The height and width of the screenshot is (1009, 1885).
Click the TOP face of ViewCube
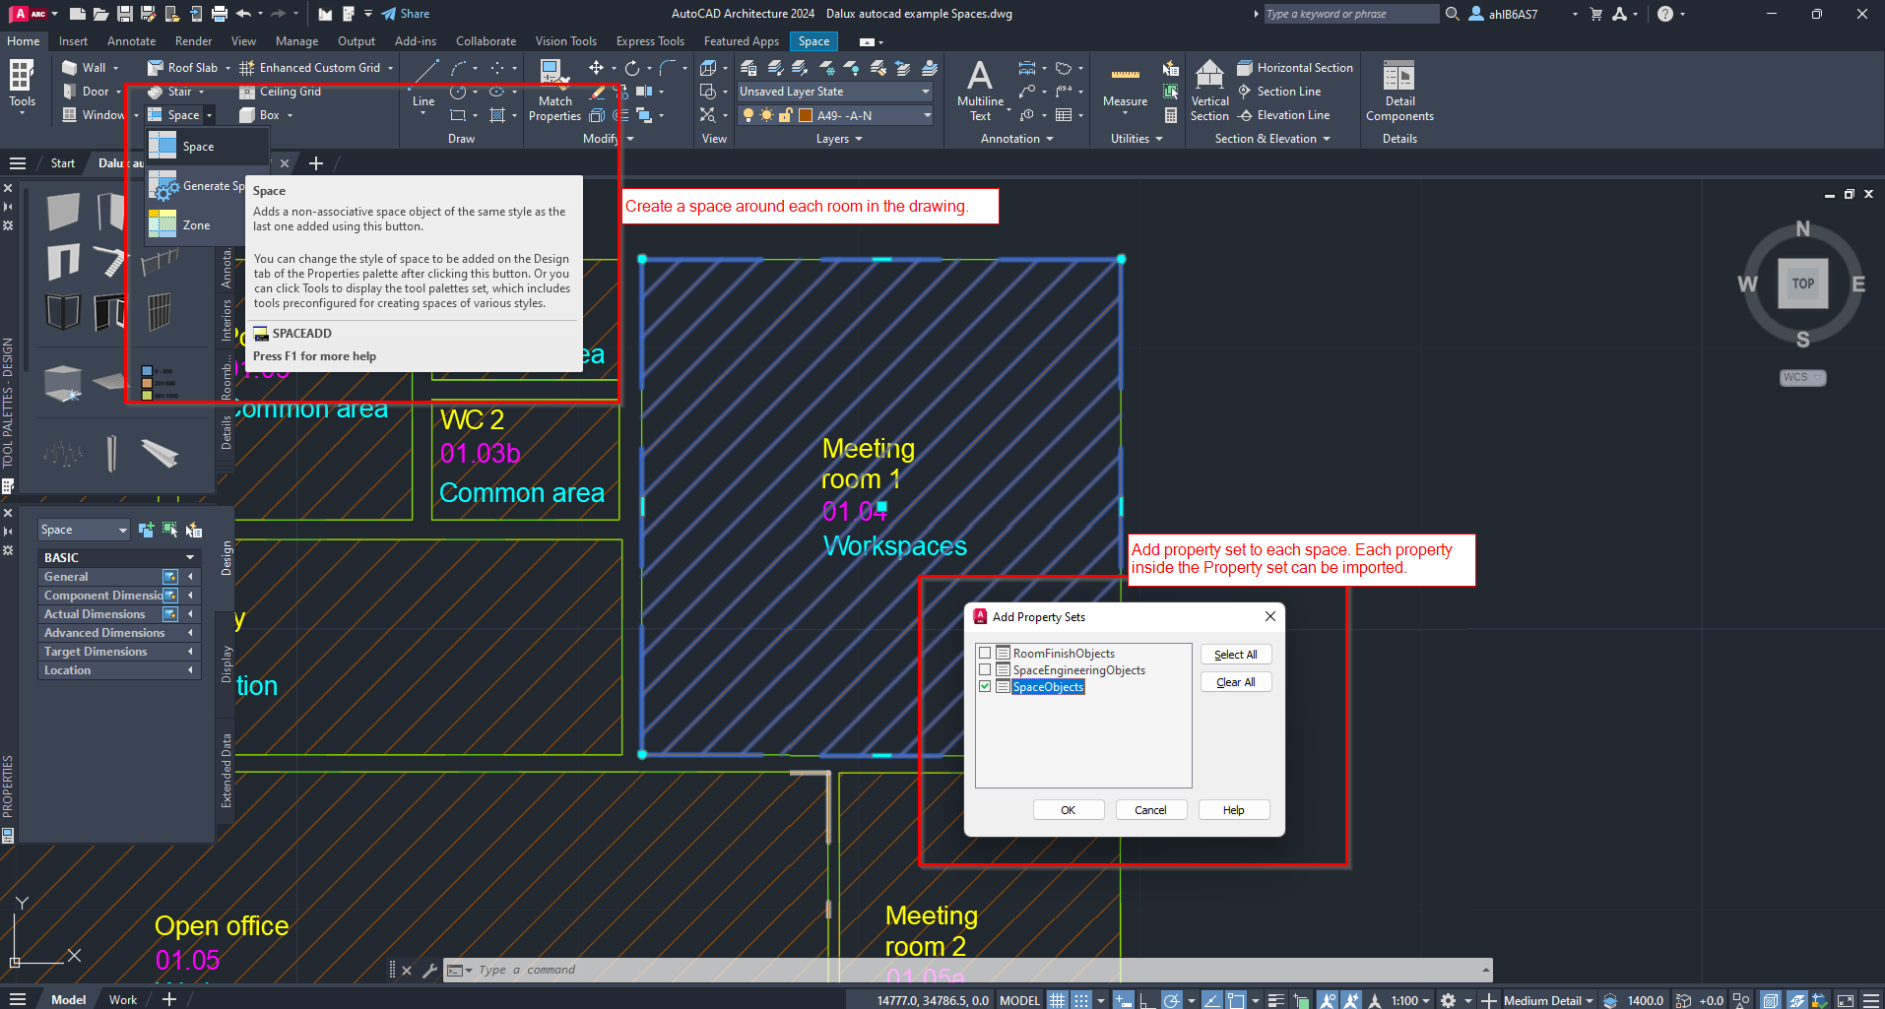(1802, 284)
